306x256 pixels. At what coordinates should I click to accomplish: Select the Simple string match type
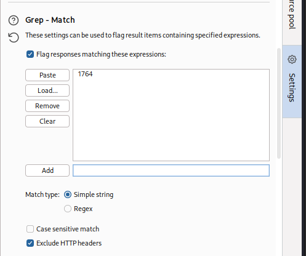pyautogui.click(x=68, y=194)
